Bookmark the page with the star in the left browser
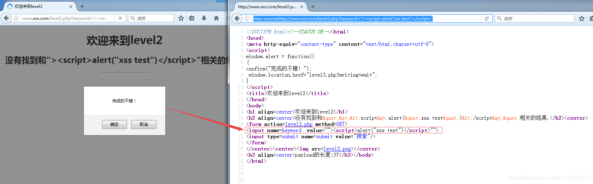 pos(181,18)
